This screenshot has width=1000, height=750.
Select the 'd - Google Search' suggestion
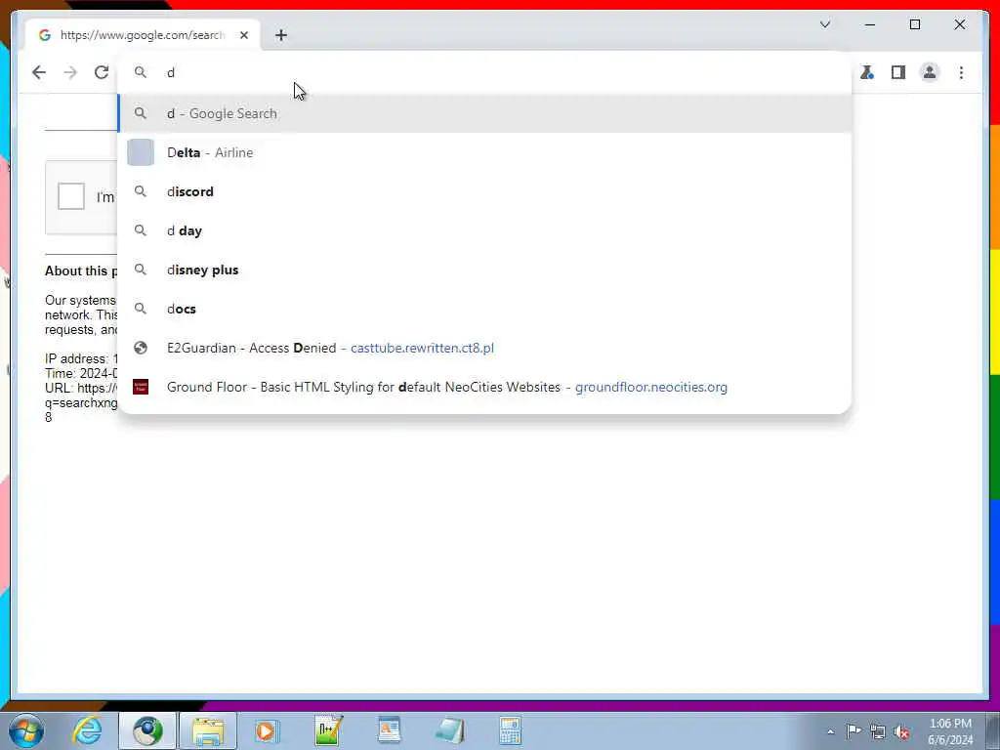click(484, 113)
